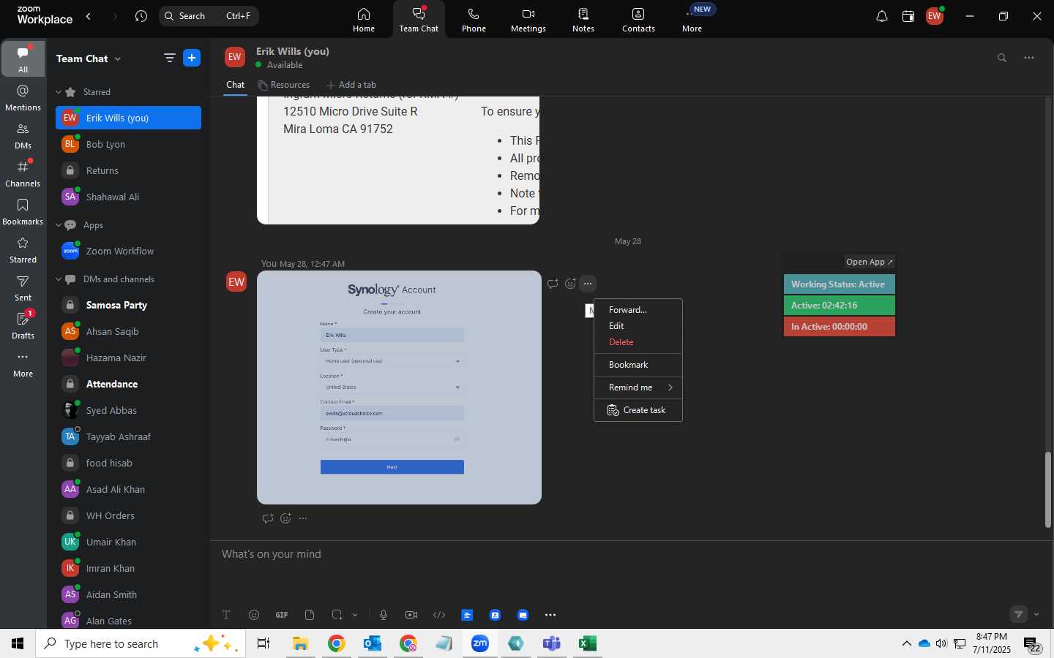The height and width of the screenshot is (658, 1054).
Task: Open the send options dropdown arrow
Action: coord(1036,615)
